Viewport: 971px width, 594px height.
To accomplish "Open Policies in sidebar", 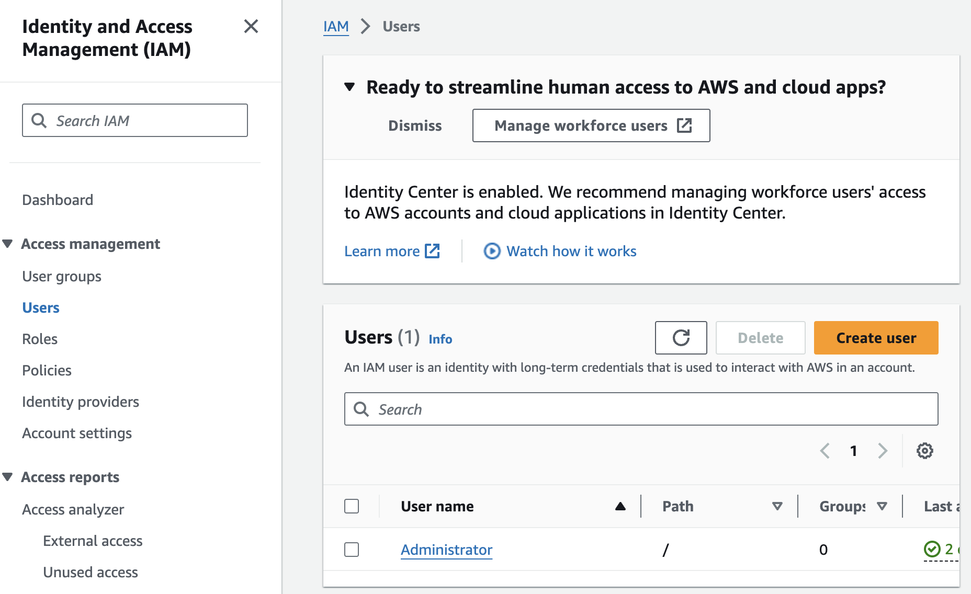I will tap(47, 370).
